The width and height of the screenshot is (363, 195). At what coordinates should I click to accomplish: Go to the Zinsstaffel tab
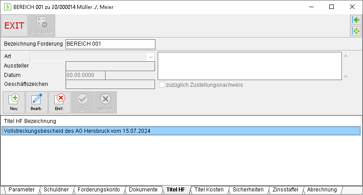pos(285,190)
